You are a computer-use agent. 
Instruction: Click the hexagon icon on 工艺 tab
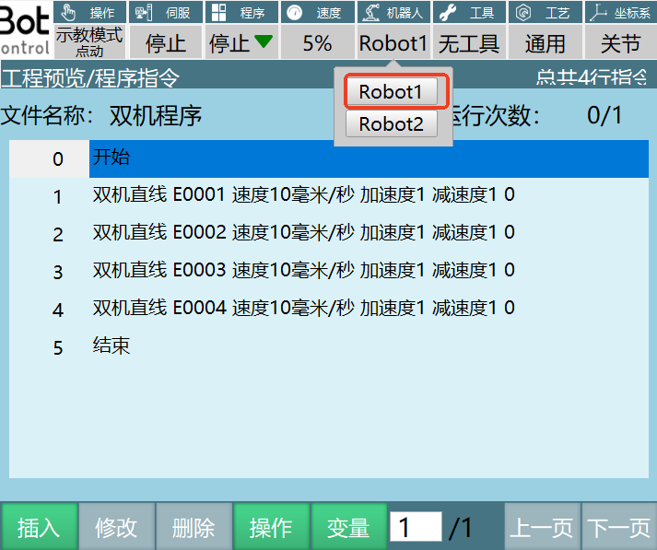click(523, 13)
